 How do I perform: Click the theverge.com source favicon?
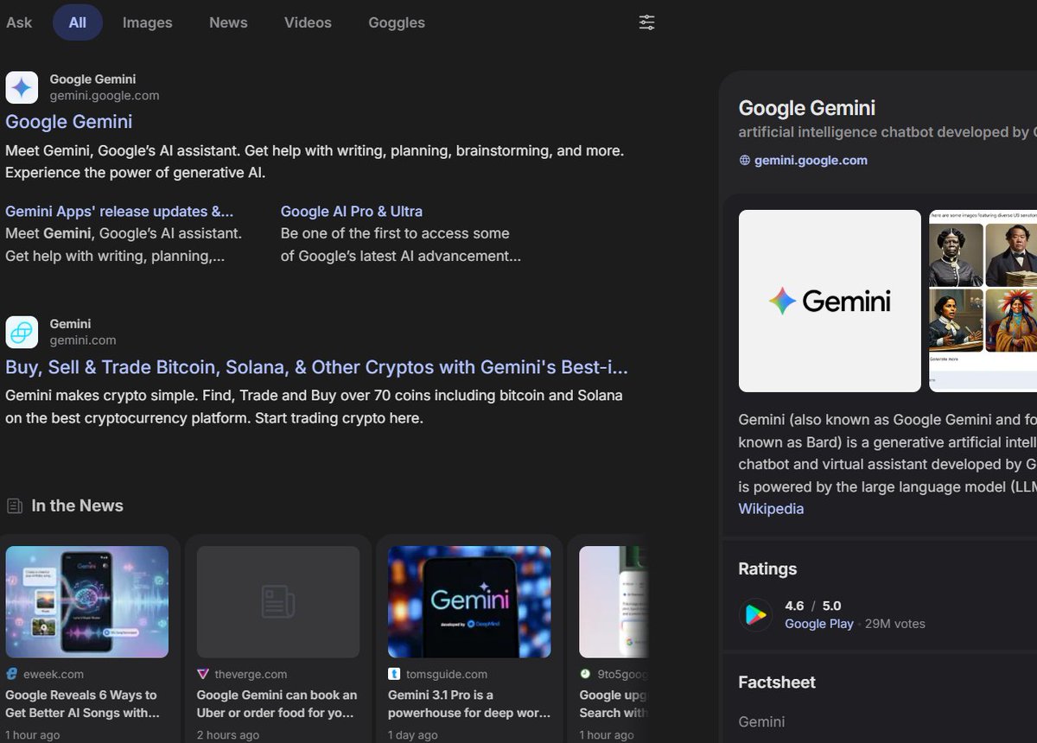pos(203,674)
